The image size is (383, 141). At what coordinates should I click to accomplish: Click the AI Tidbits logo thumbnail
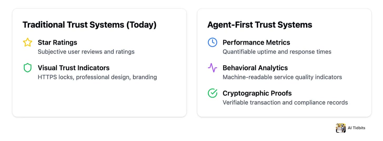tap(341, 128)
